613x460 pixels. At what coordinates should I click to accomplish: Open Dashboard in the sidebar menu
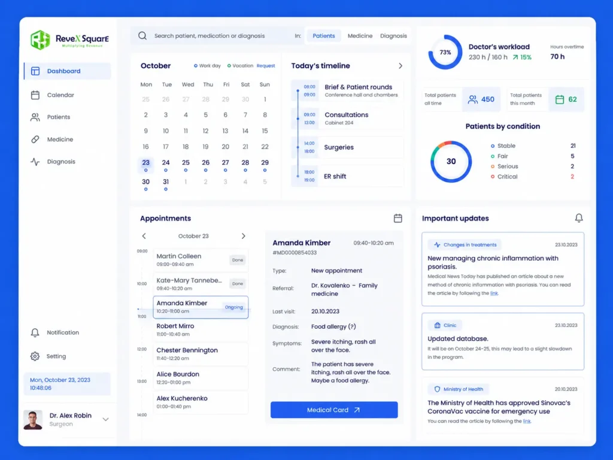coord(67,71)
